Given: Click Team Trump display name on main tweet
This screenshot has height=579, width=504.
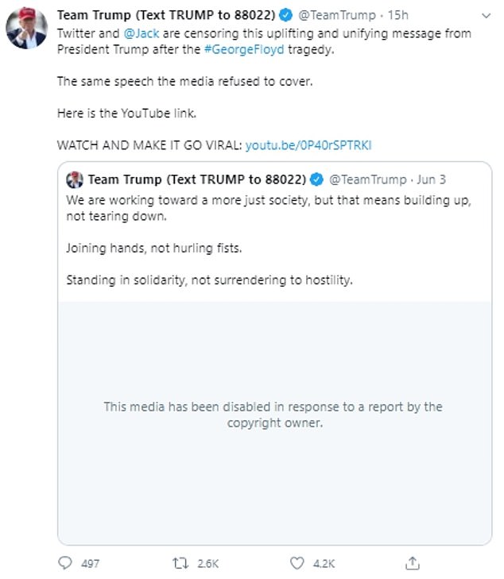Looking at the screenshot, I should click(166, 15).
